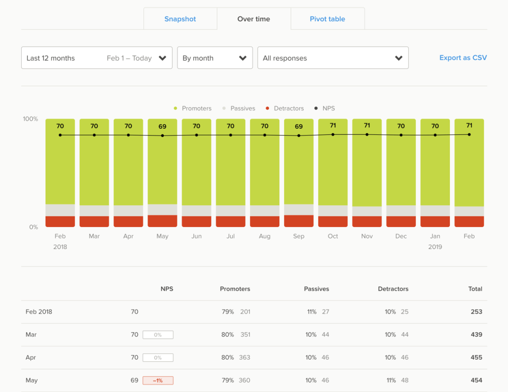The image size is (508, 392).
Task: Select the Feb 2018 table row
Action: 254,312
